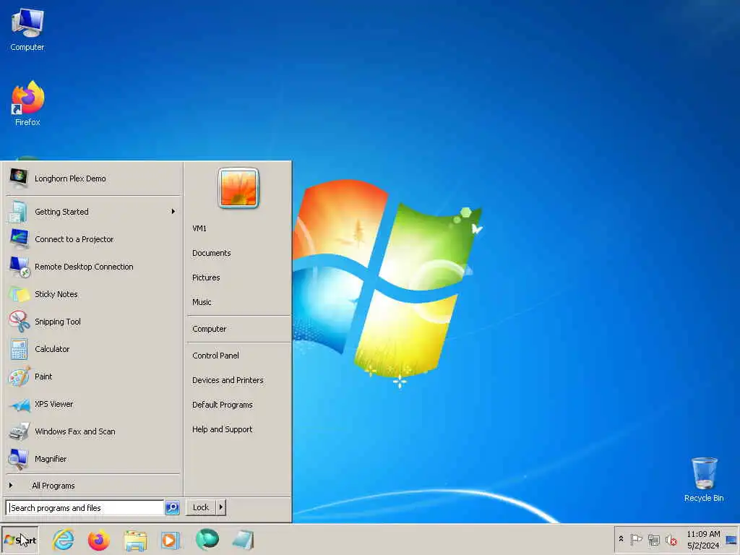Open Devices and Printers
The height and width of the screenshot is (555, 740).
tap(228, 380)
